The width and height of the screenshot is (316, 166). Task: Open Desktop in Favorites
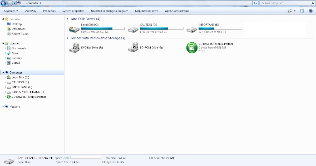[x=17, y=24]
